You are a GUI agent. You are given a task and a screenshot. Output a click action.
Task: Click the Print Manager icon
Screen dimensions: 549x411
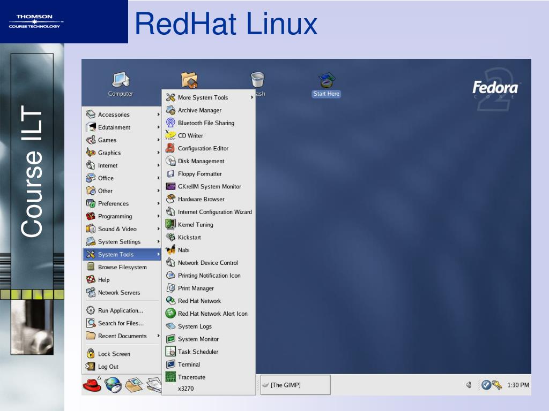(170, 288)
